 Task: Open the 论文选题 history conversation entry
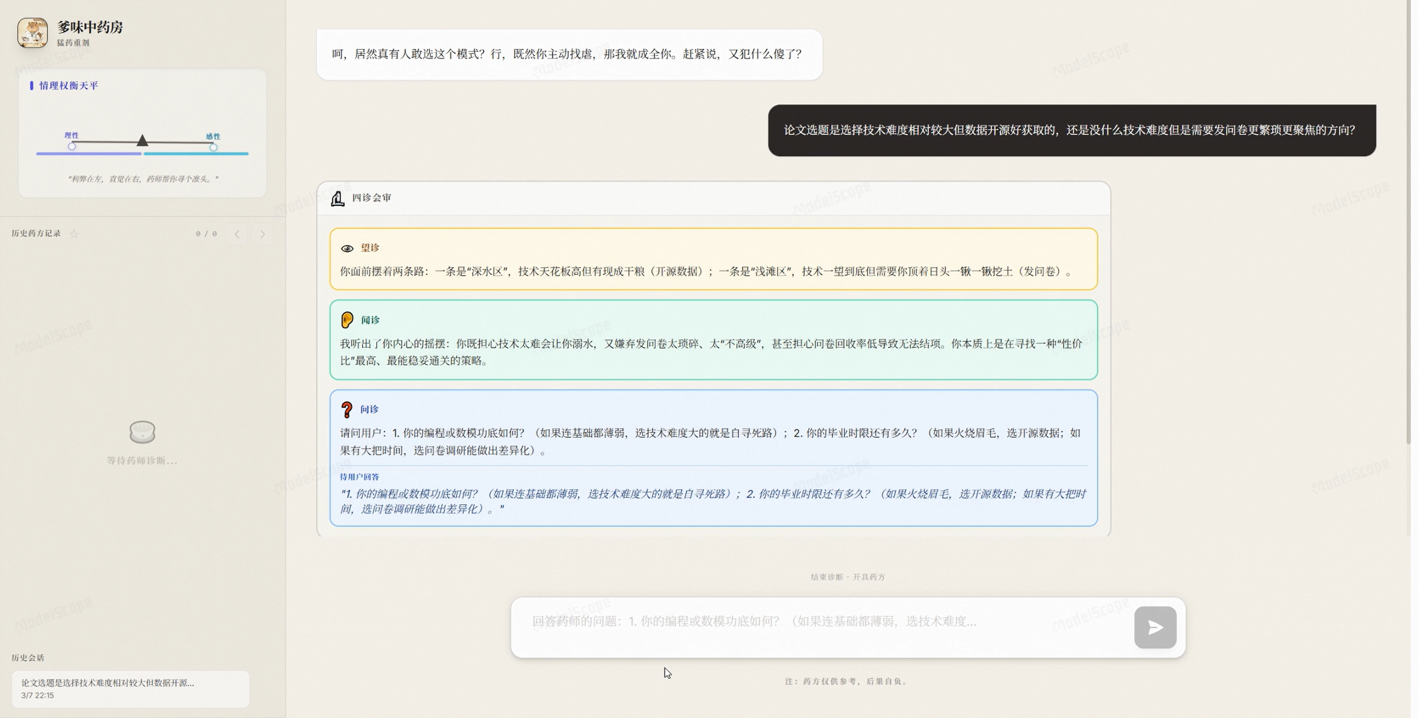click(130, 689)
